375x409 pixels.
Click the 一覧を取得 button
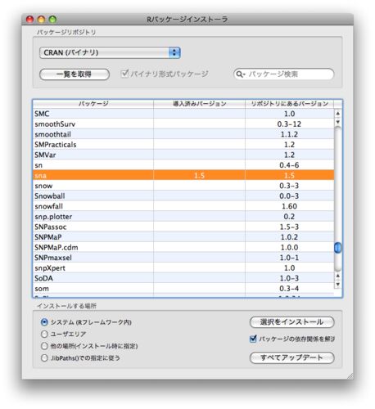pos(75,74)
